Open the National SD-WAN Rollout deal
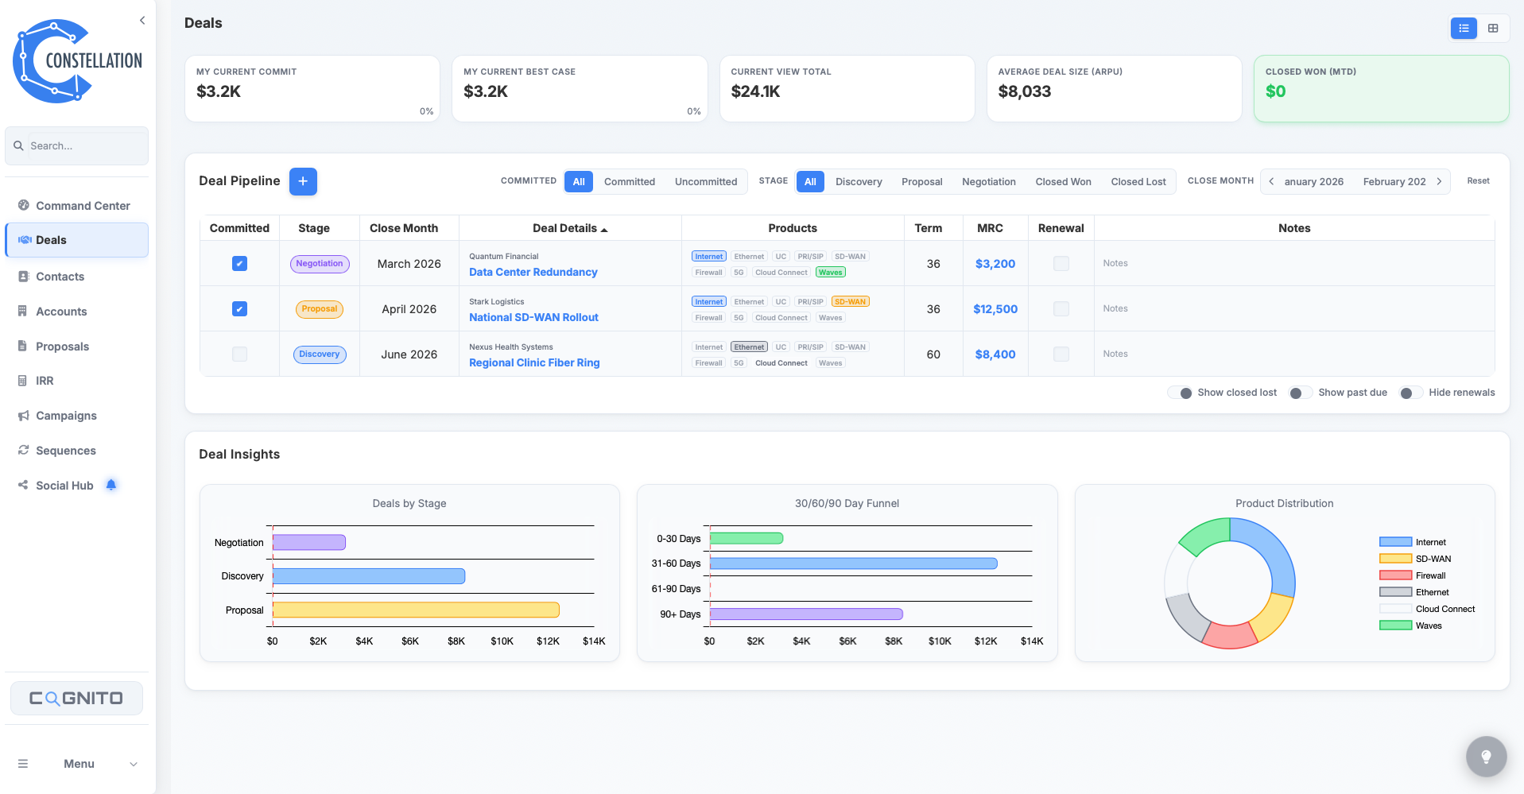1524x794 pixels. point(533,317)
